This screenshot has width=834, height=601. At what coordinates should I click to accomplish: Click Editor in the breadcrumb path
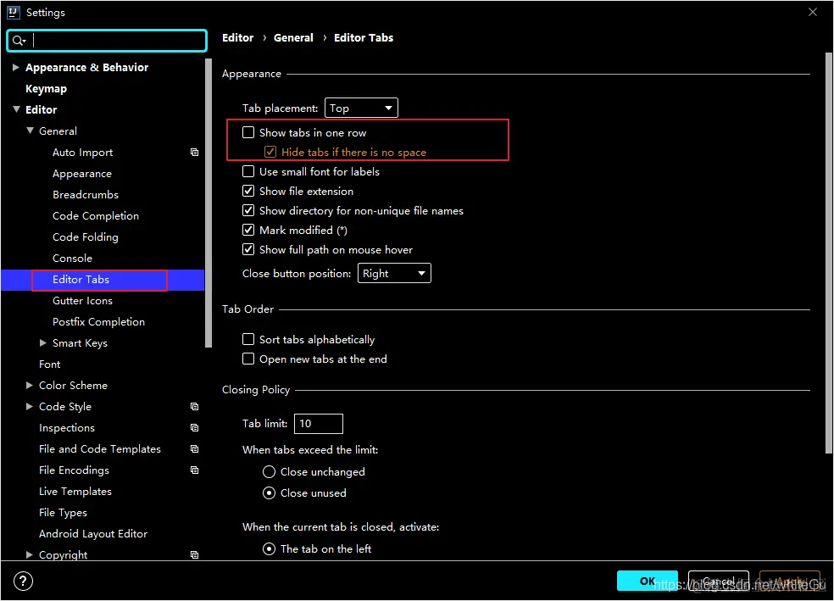238,38
